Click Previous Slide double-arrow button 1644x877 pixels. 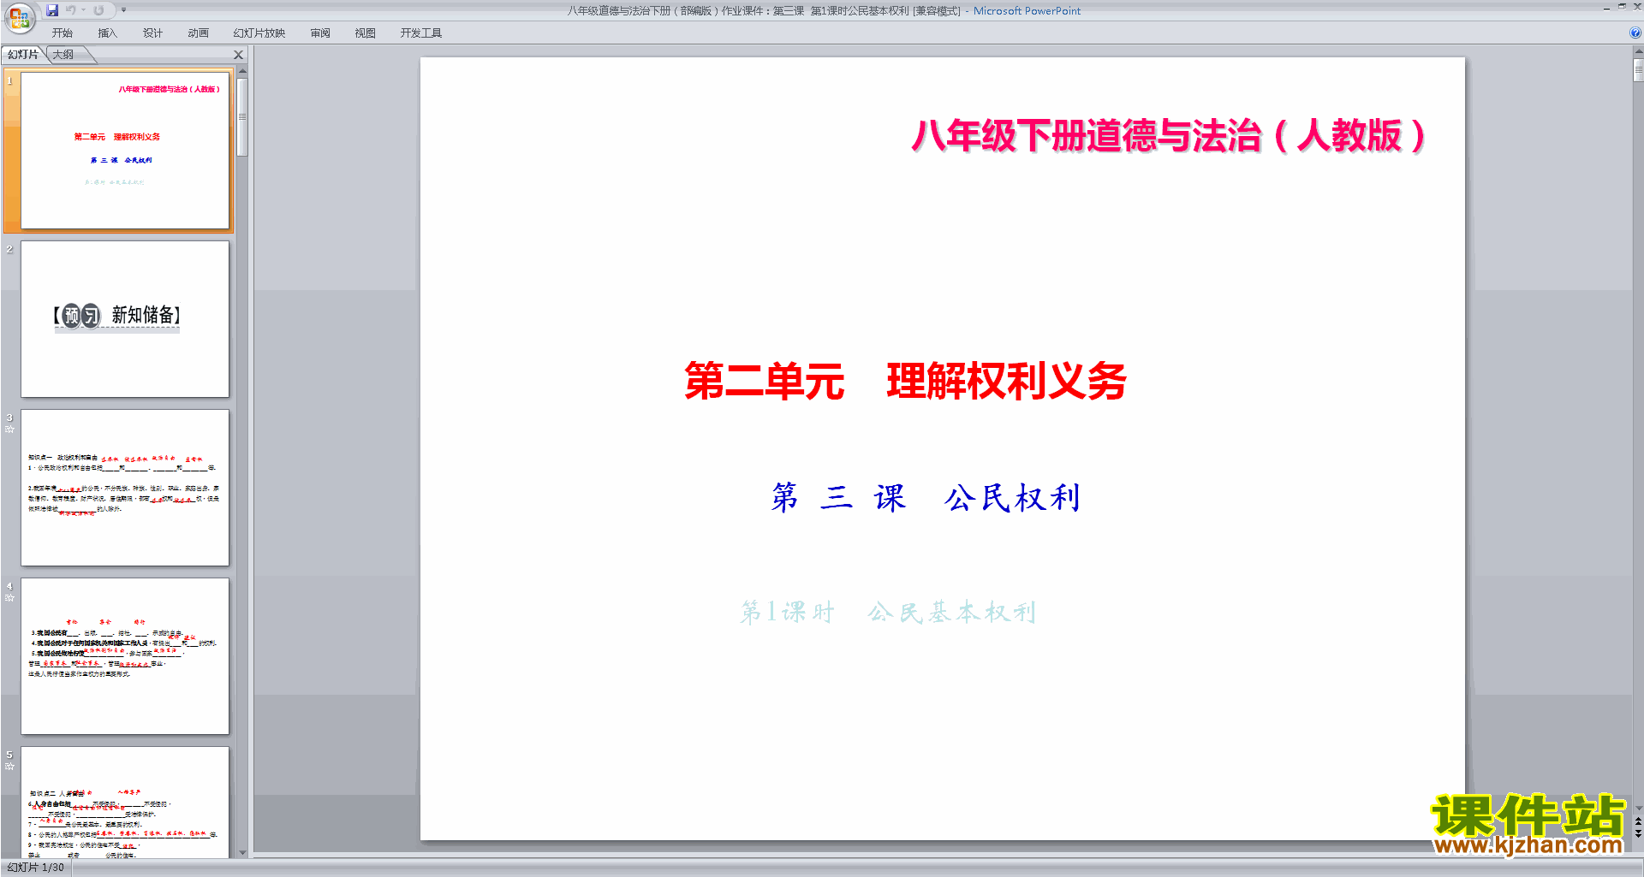[x=1638, y=821]
